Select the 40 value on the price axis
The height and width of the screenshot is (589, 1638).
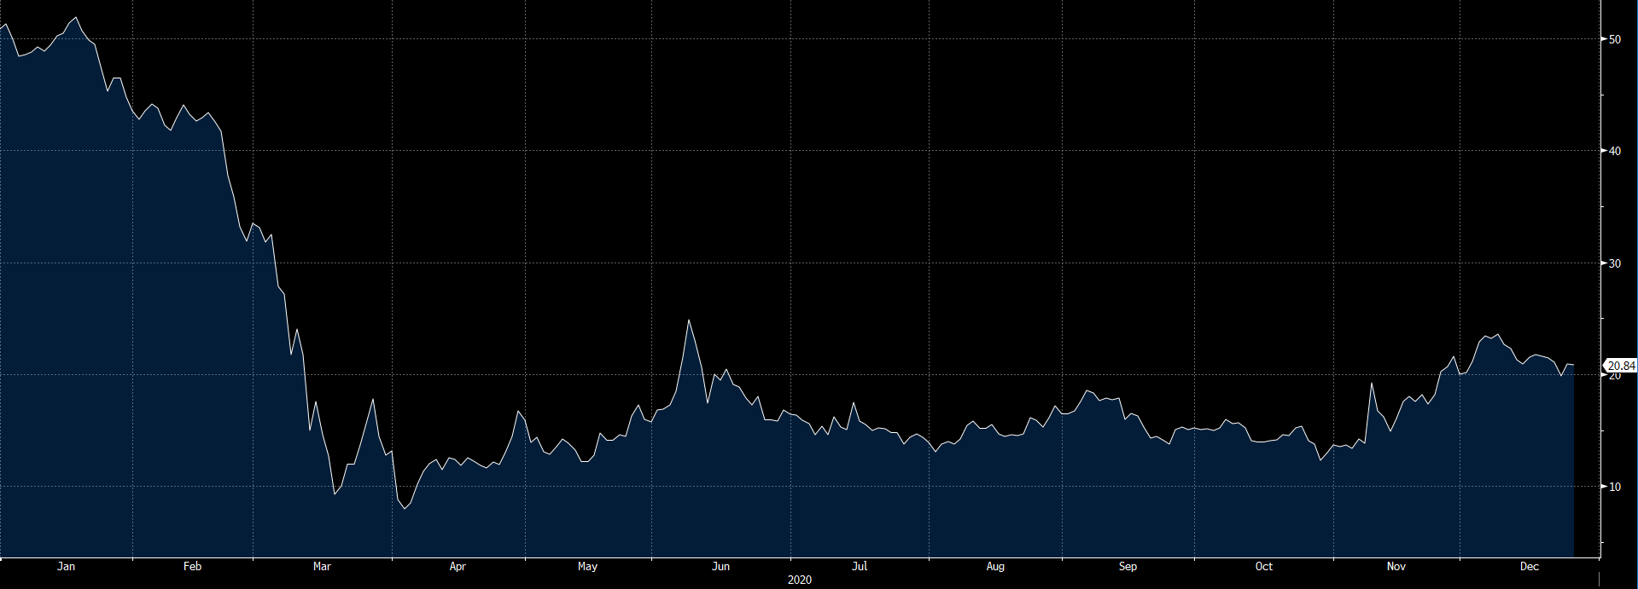[1615, 151]
